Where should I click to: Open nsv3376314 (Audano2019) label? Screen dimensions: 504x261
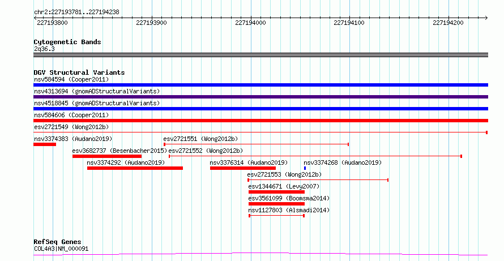click(x=249, y=162)
